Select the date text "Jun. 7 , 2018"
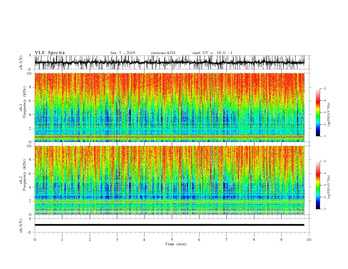 [x=123, y=53]
